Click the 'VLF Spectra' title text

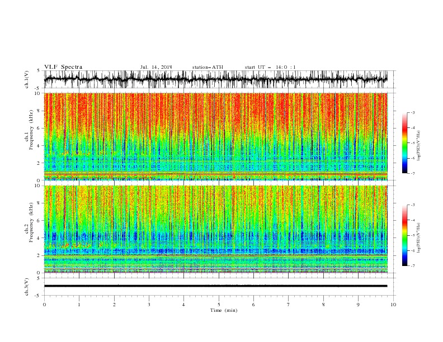coord(63,67)
